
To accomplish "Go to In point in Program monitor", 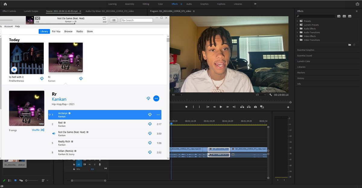I will click(x=208, y=107).
